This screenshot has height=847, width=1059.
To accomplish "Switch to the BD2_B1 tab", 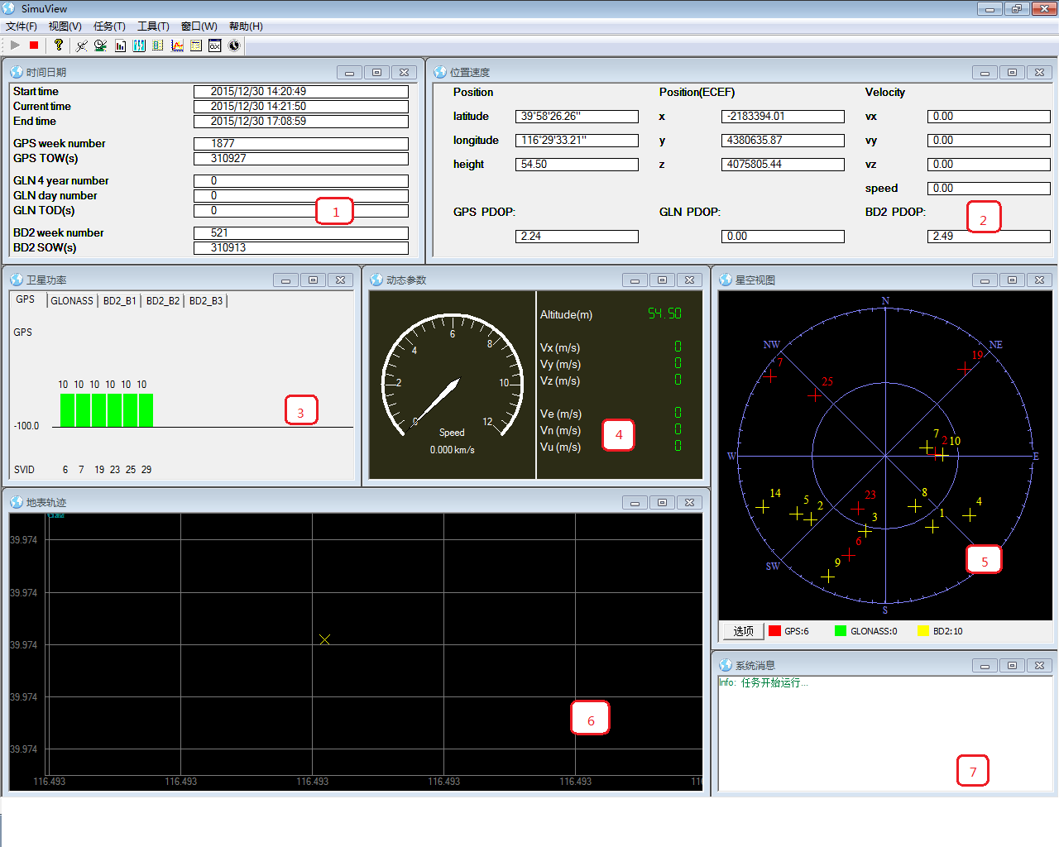I will [x=119, y=301].
